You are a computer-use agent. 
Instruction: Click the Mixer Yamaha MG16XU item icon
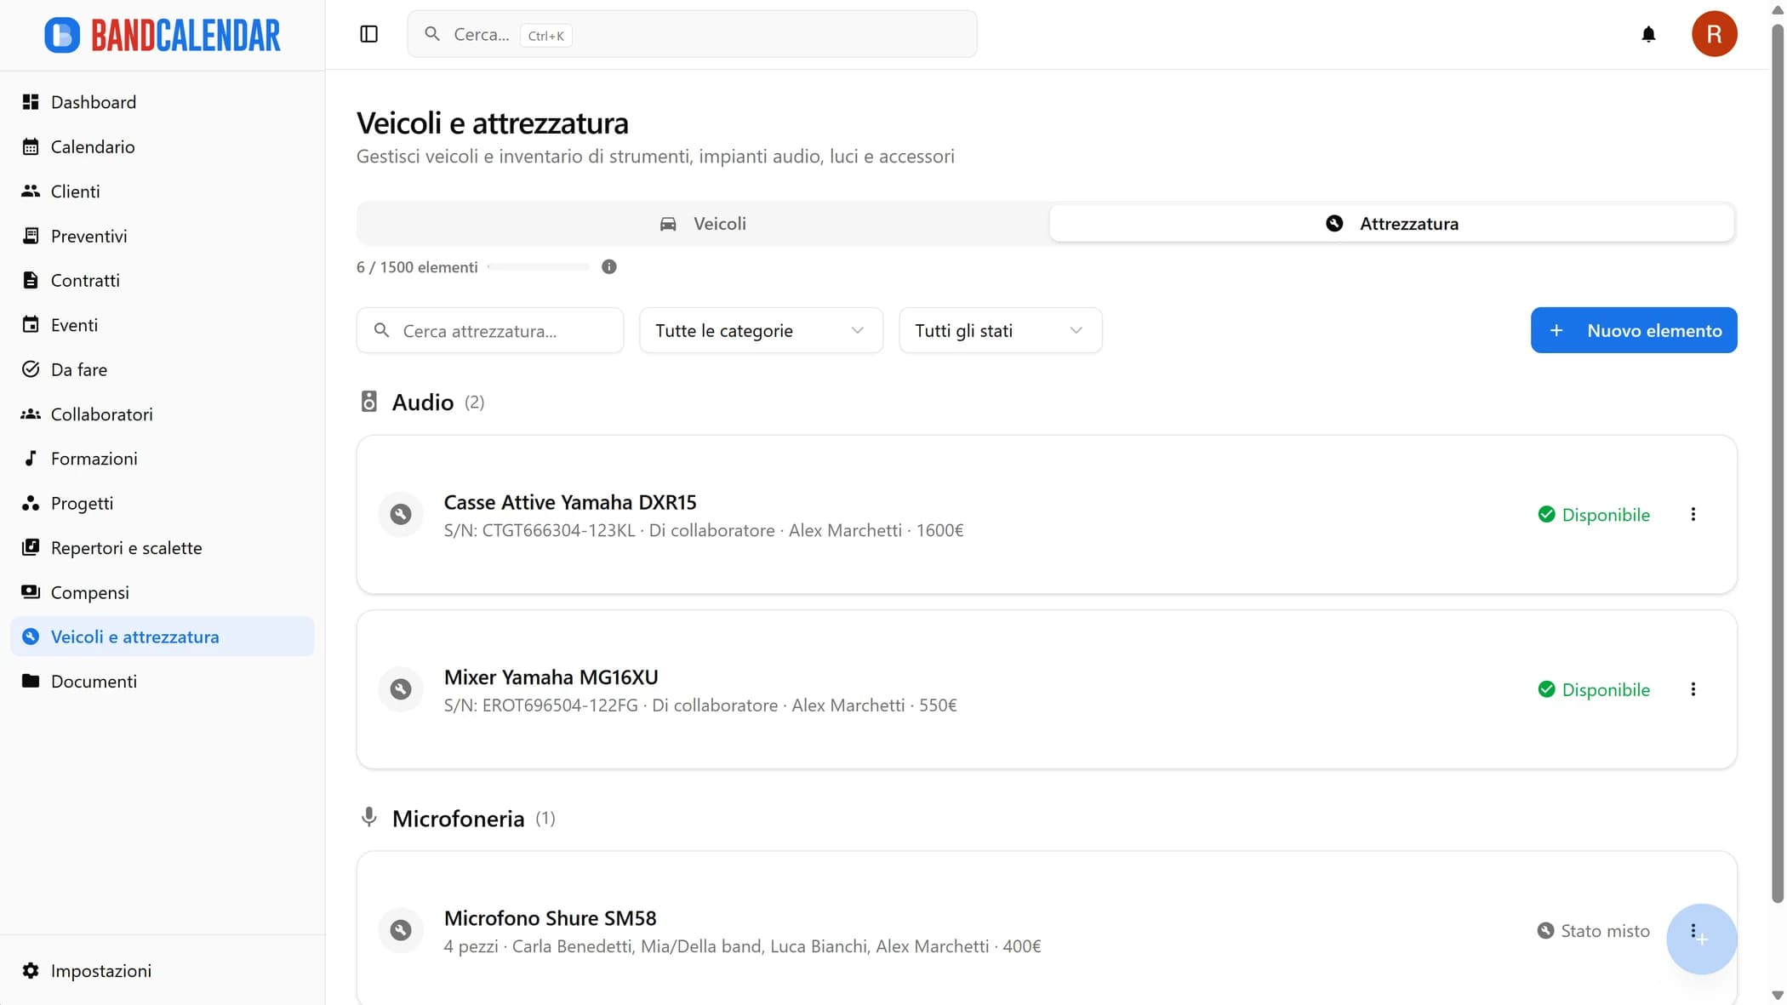tap(401, 689)
